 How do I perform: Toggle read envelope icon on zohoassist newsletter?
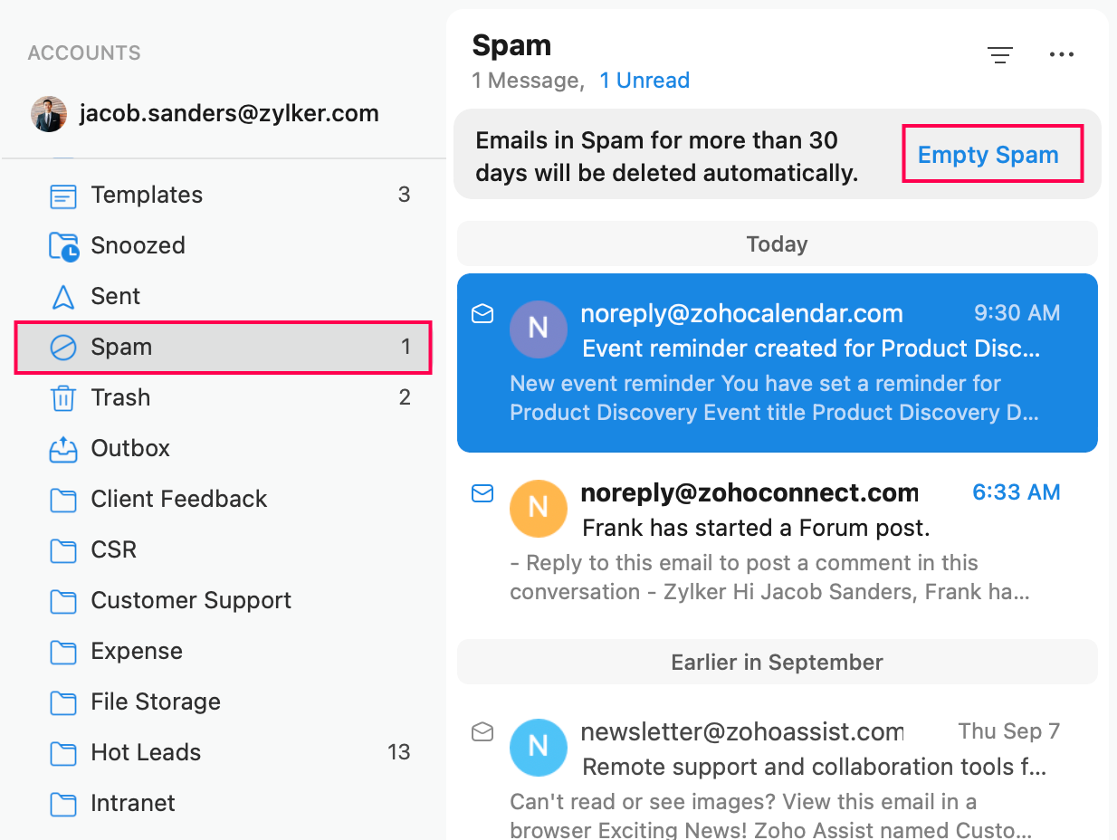[482, 731]
